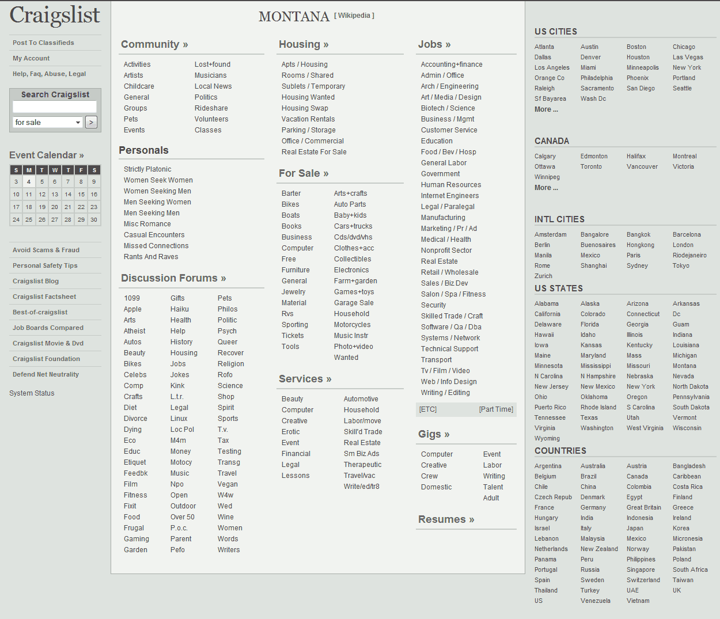
Task: Select day 13 in the event calendar
Action: coord(55,194)
